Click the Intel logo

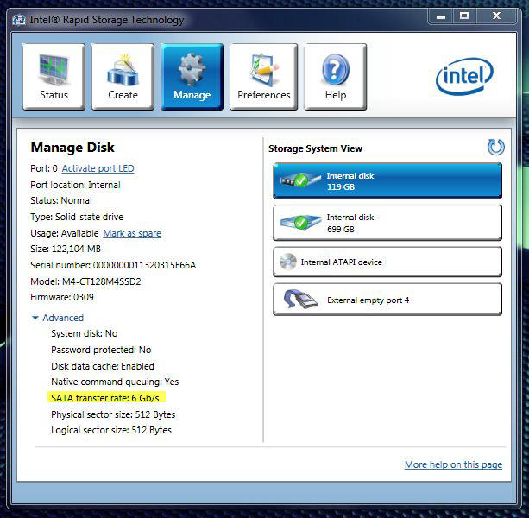tap(464, 76)
